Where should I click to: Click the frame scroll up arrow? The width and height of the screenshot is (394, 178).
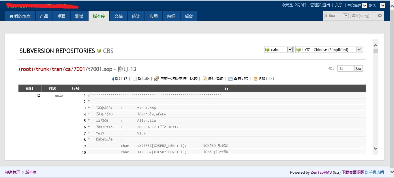click(x=376, y=46)
